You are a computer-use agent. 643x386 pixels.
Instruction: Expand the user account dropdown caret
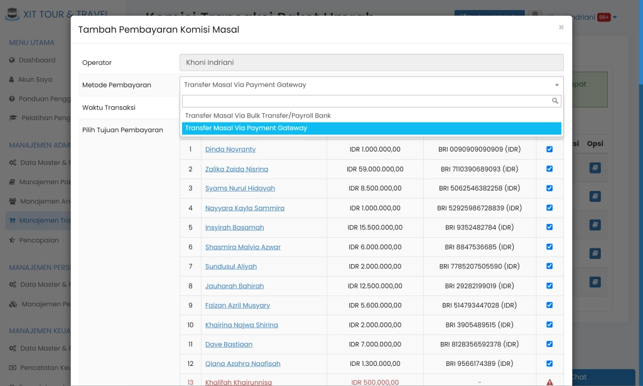(615, 18)
